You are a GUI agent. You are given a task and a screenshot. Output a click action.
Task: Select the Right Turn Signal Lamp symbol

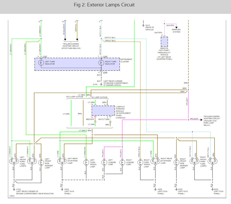tap(140, 162)
